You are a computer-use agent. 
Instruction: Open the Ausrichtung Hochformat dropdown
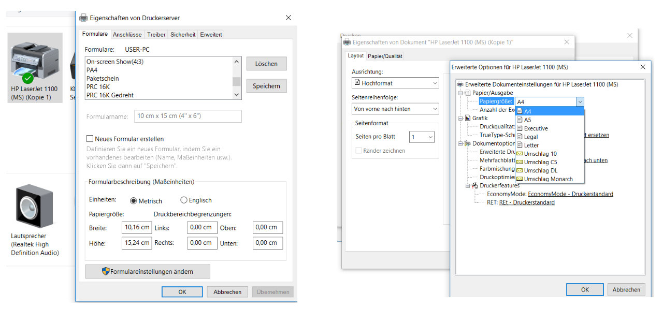(x=395, y=83)
